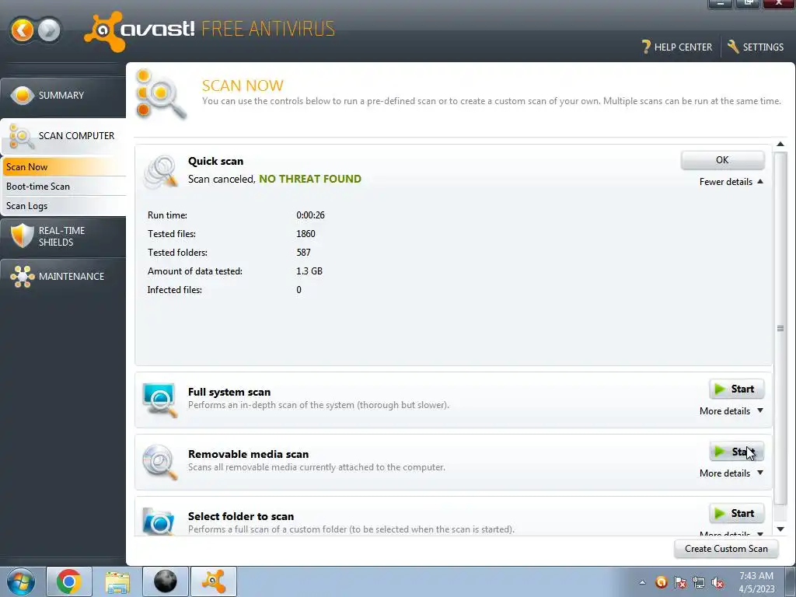Open the Maintenance section
Image resolution: width=796 pixels, height=597 pixels.
pos(63,277)
